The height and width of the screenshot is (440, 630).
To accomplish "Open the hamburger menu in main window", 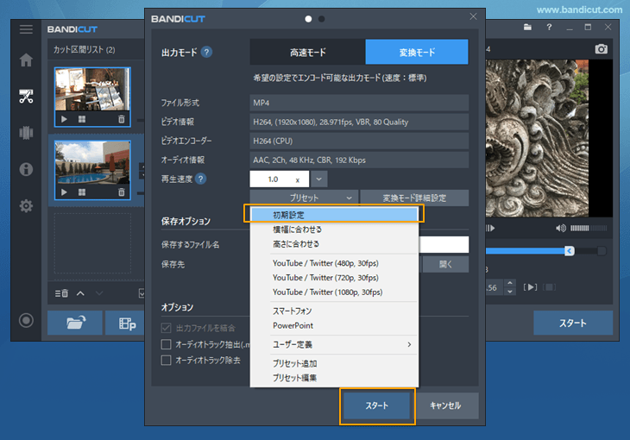I will point(26,29).
